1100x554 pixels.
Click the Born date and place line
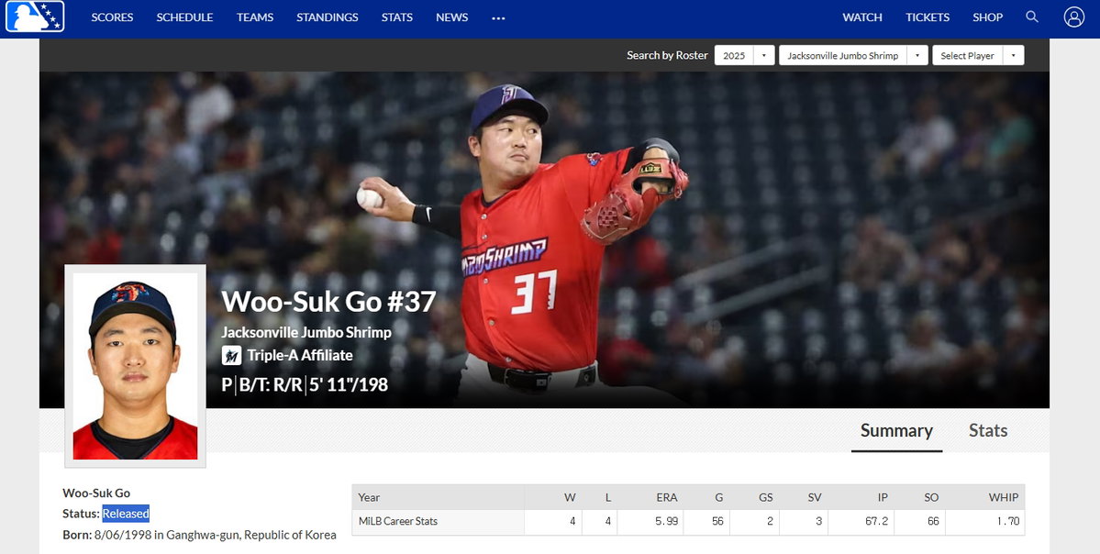pos(199,535)
